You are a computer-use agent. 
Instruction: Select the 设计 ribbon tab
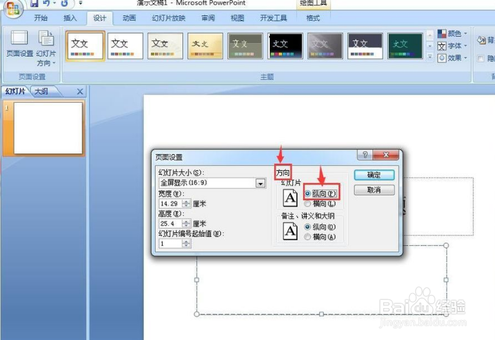(99, 18)
